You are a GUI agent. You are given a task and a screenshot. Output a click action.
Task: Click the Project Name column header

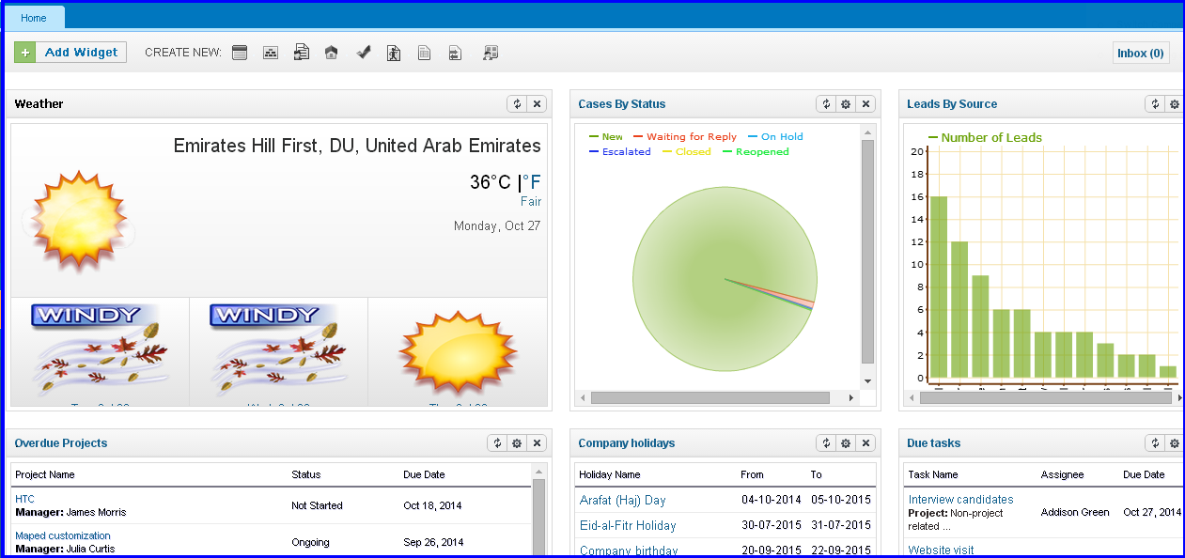pos(45,475)
